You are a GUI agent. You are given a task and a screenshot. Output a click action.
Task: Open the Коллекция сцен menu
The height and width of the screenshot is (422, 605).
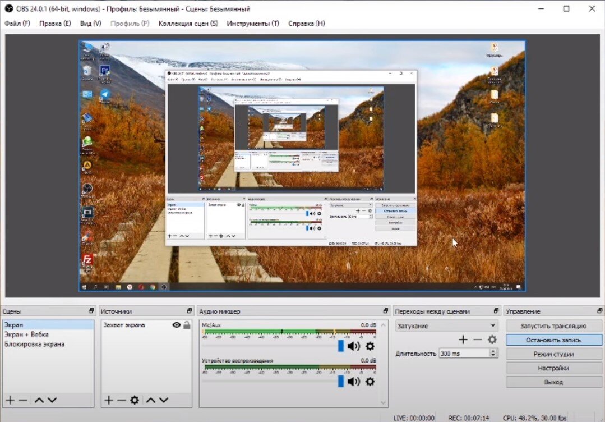[x=188, y=23]
